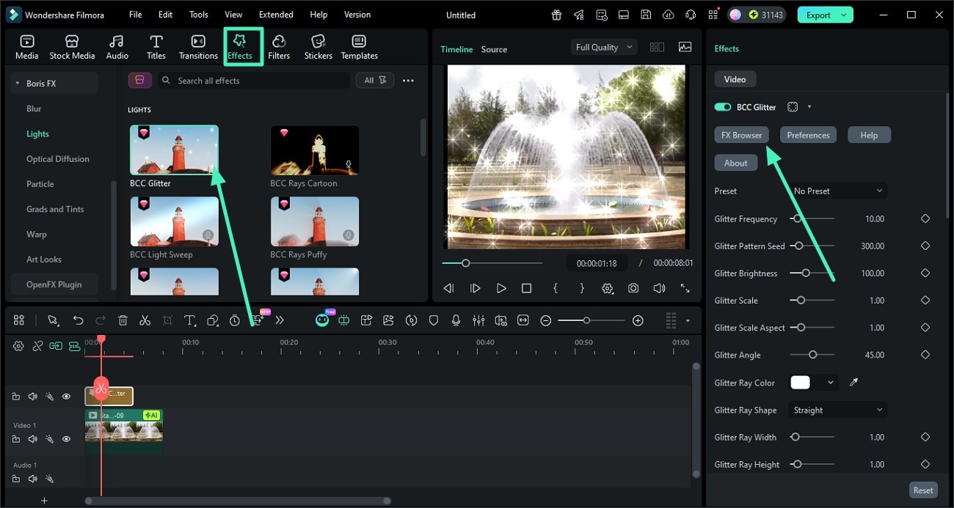Click the Split scissors icon in timeline toolbar

click(145, 320)
